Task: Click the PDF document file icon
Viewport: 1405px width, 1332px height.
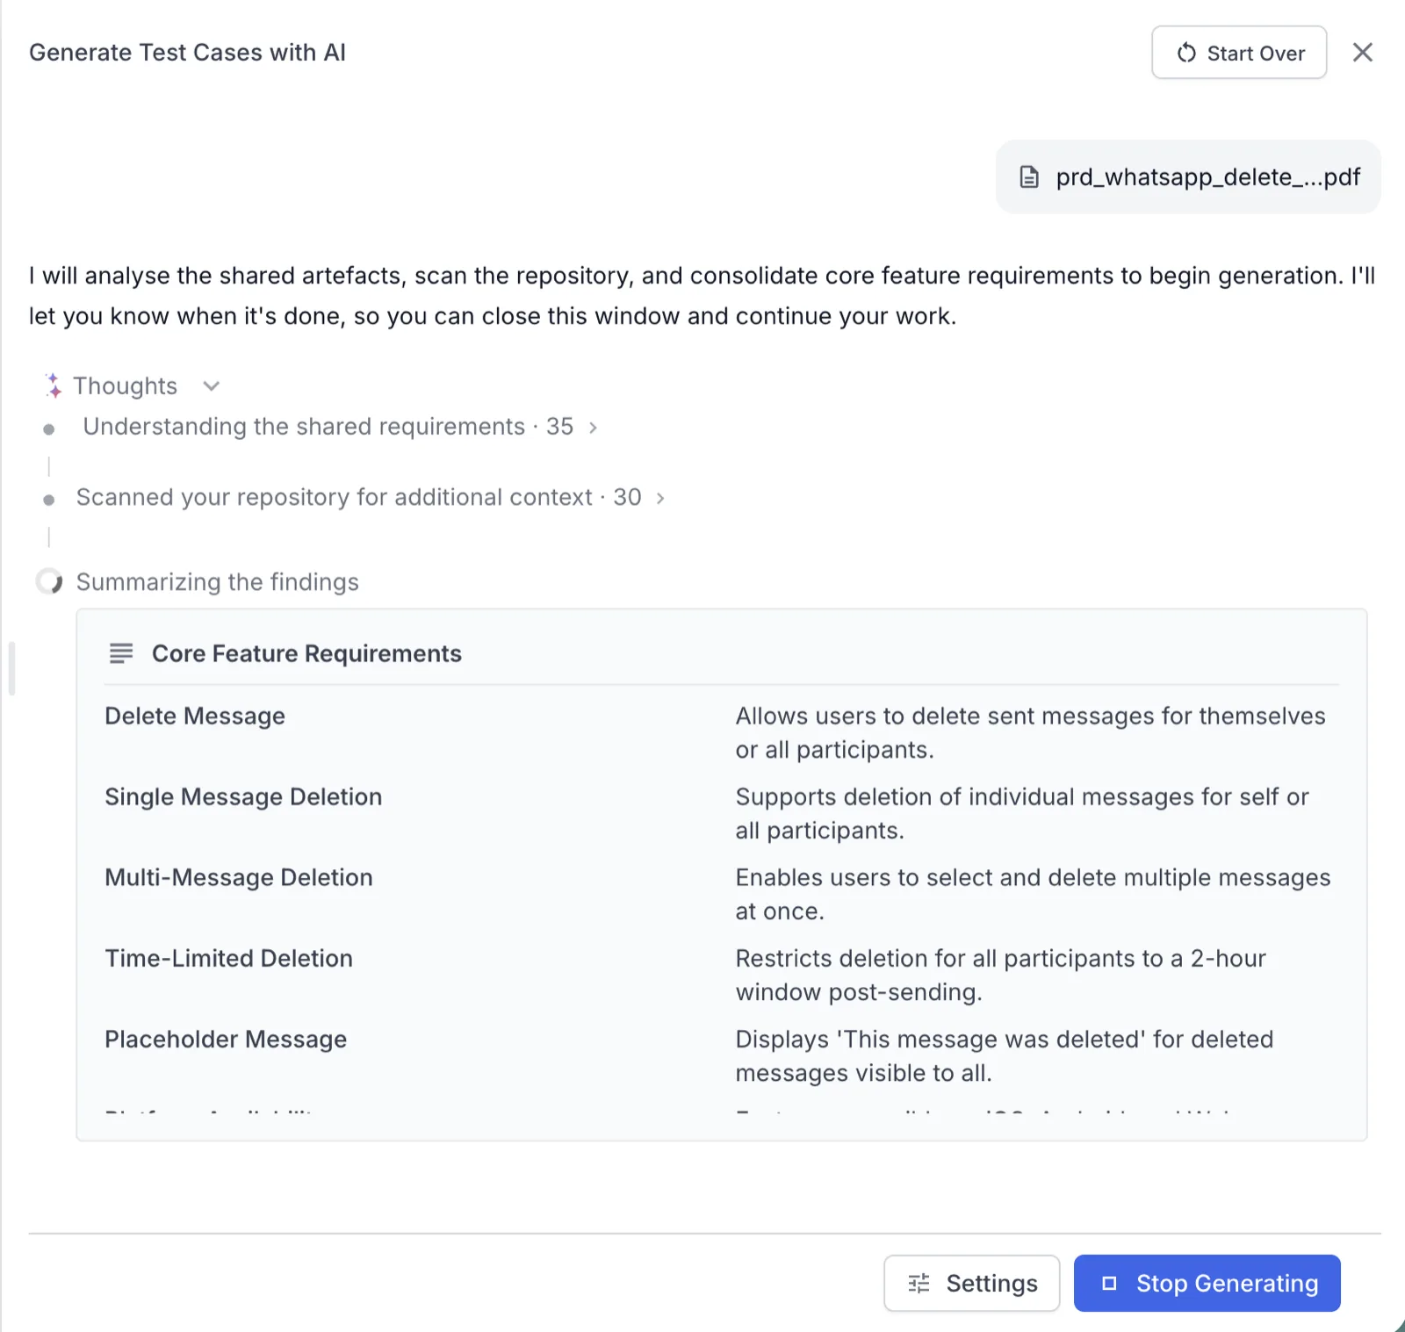Action: click(x=1029, y=177)
